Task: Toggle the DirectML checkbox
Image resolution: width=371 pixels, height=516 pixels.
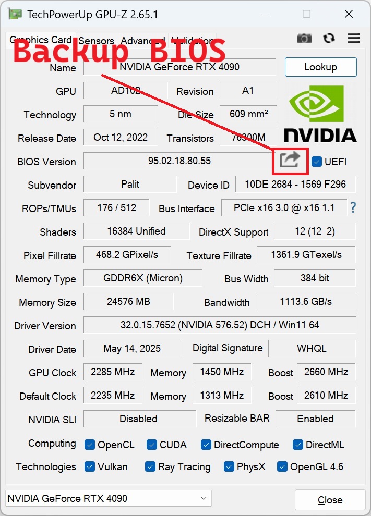Action: coord(298,445)
